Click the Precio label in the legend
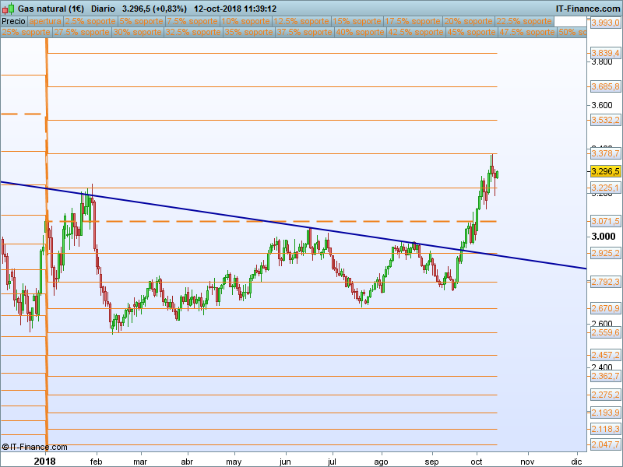Screen dimensions: 623x467 point(13,22)
